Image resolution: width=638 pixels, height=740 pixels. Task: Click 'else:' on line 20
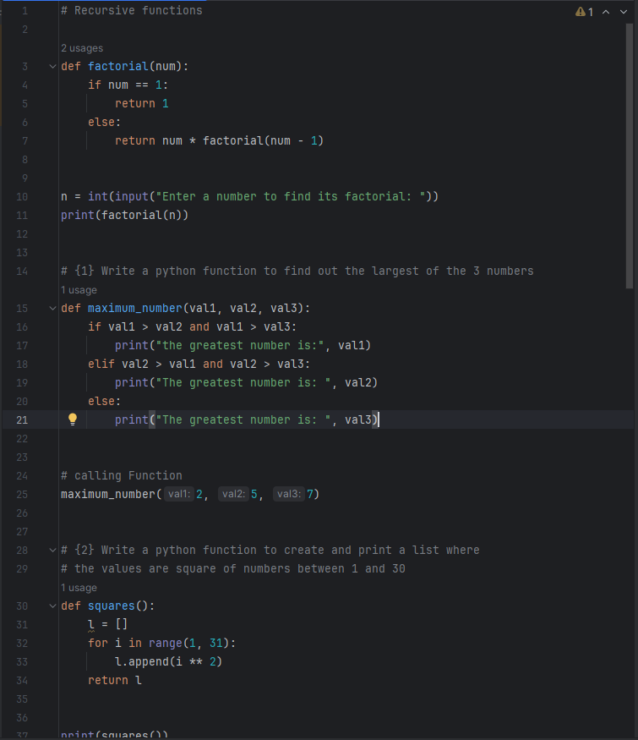pyautogui.click(x=104, y=401)
